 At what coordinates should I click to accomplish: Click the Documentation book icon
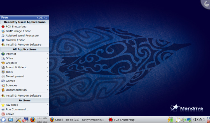click(3, 90)
